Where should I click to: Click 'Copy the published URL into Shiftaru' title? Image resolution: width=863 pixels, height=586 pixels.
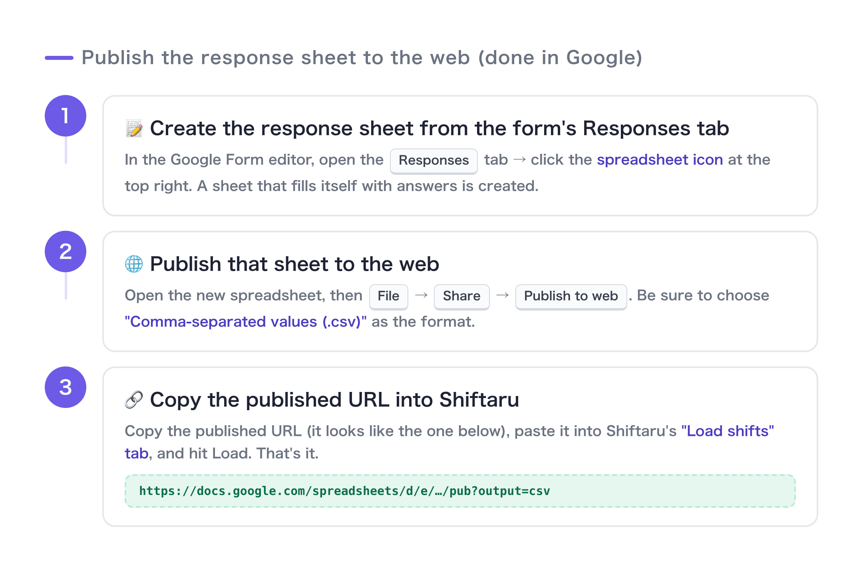click(x=334, y=400)
